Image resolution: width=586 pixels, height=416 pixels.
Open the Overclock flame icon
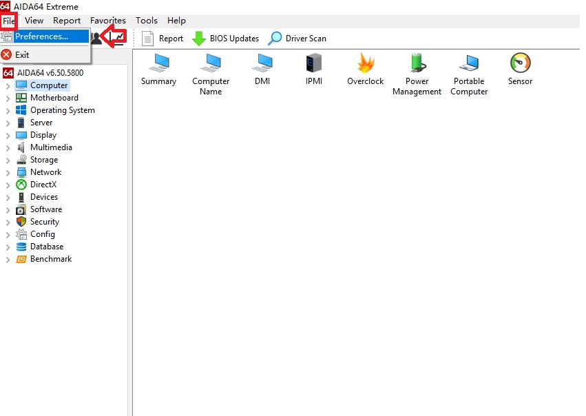click(365, 64)
